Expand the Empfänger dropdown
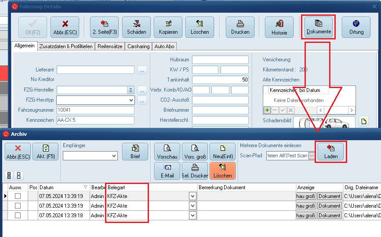Screen dimensions: 381x237 click(x=114, y=156)
